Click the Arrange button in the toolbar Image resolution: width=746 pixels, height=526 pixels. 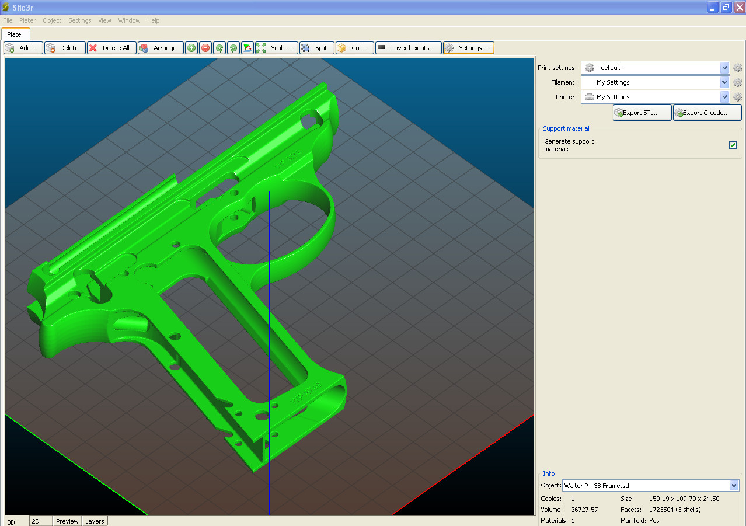[x=160, y=47]
